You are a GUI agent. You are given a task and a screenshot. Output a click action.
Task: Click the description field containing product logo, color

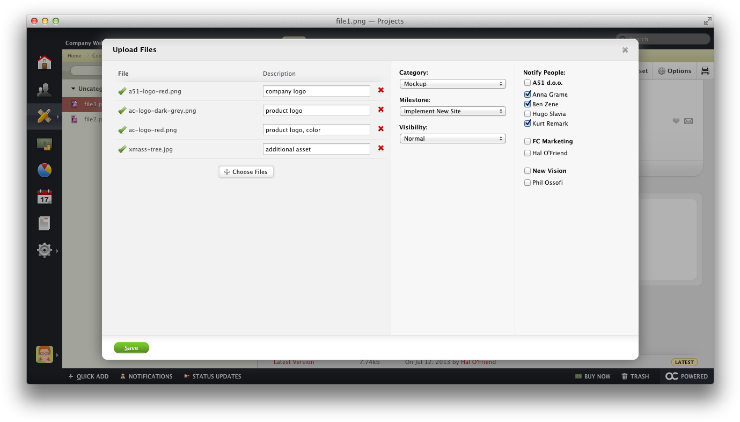coord(317,130)
